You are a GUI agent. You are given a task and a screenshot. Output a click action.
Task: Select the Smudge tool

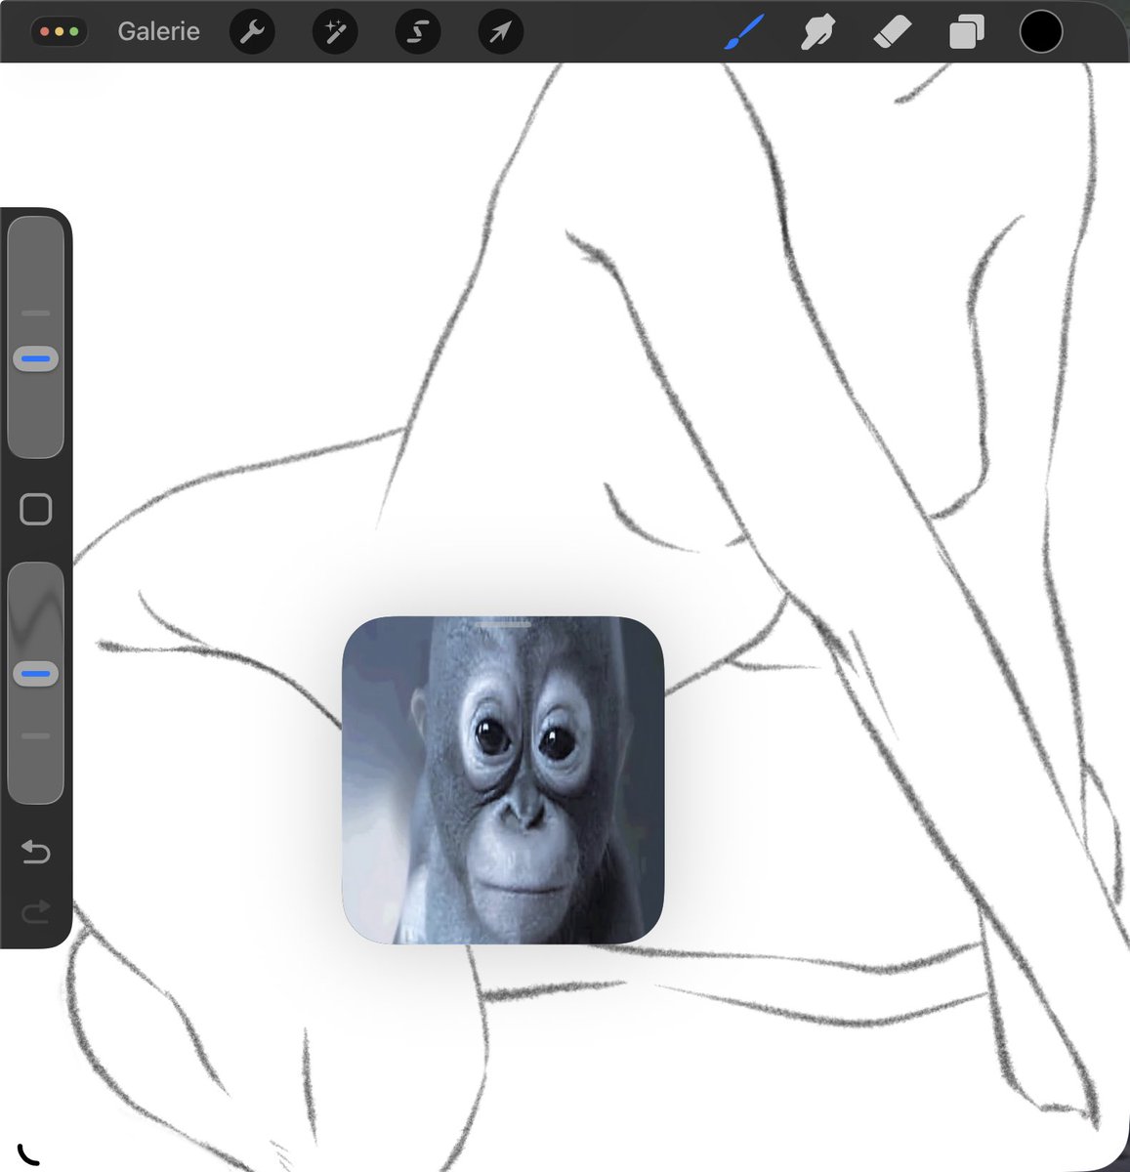817,32
